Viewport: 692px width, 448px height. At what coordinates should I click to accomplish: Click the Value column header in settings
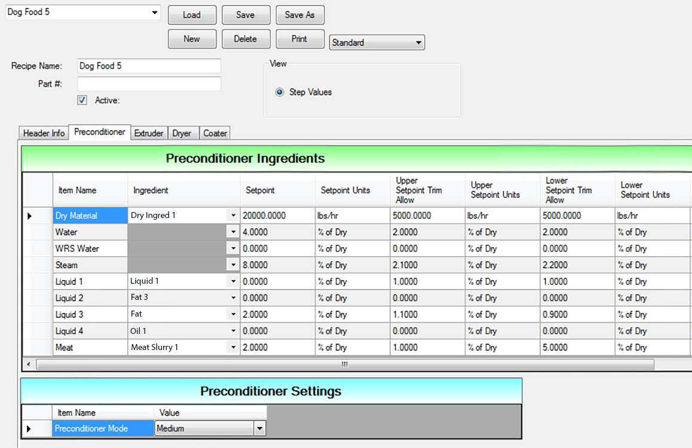(210, 413)
